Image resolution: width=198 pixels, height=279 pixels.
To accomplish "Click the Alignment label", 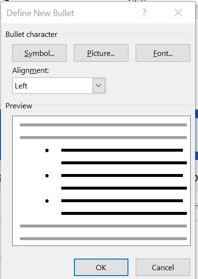I will (x=31, y=70).
